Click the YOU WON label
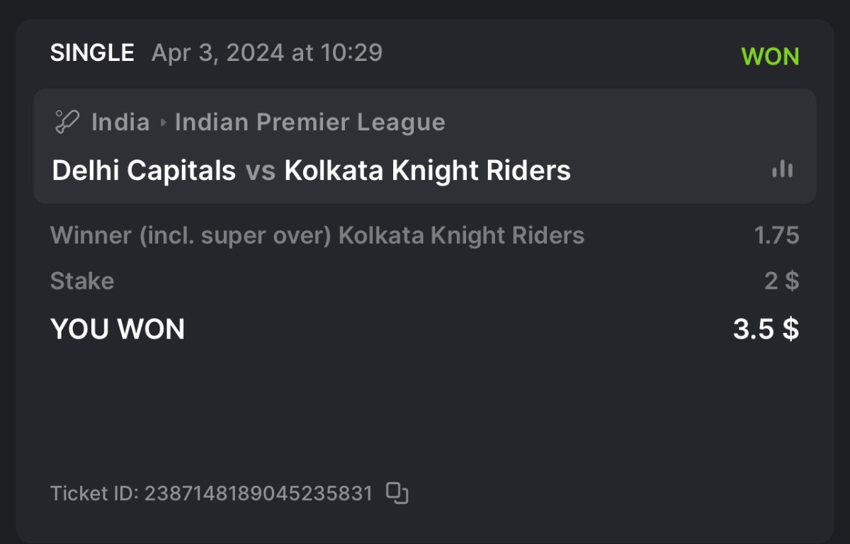This screenshot has height=544, width=850. coord(118,329)
